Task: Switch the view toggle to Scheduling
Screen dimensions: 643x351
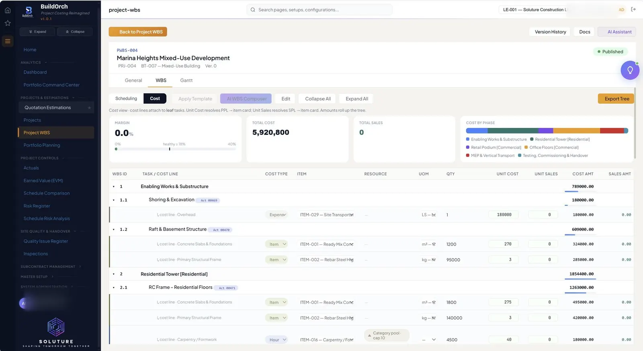Action: [x=126, y=99]
